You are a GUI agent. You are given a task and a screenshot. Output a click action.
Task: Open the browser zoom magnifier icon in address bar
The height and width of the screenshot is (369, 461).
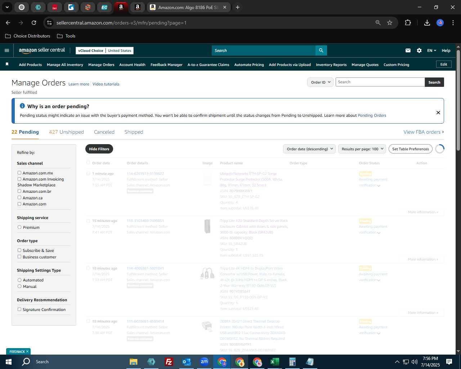[378, 23]
